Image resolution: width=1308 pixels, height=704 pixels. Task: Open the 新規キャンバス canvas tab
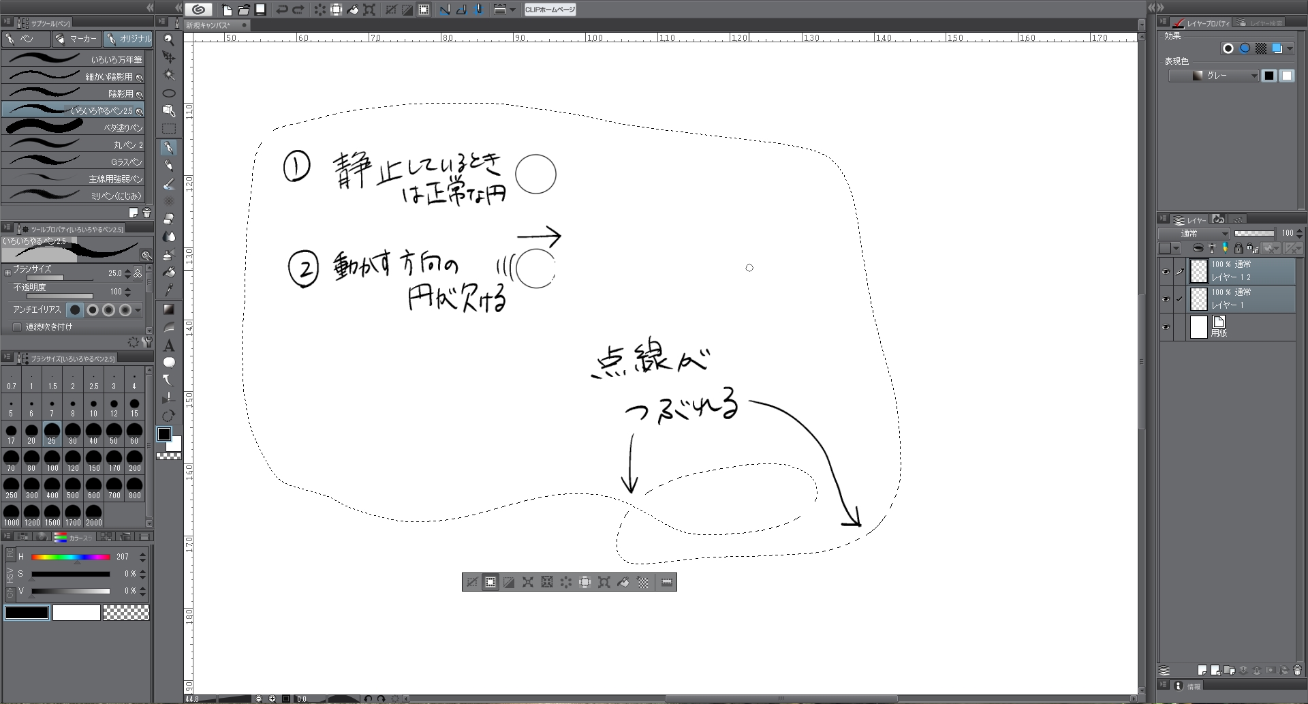[217, 25]
